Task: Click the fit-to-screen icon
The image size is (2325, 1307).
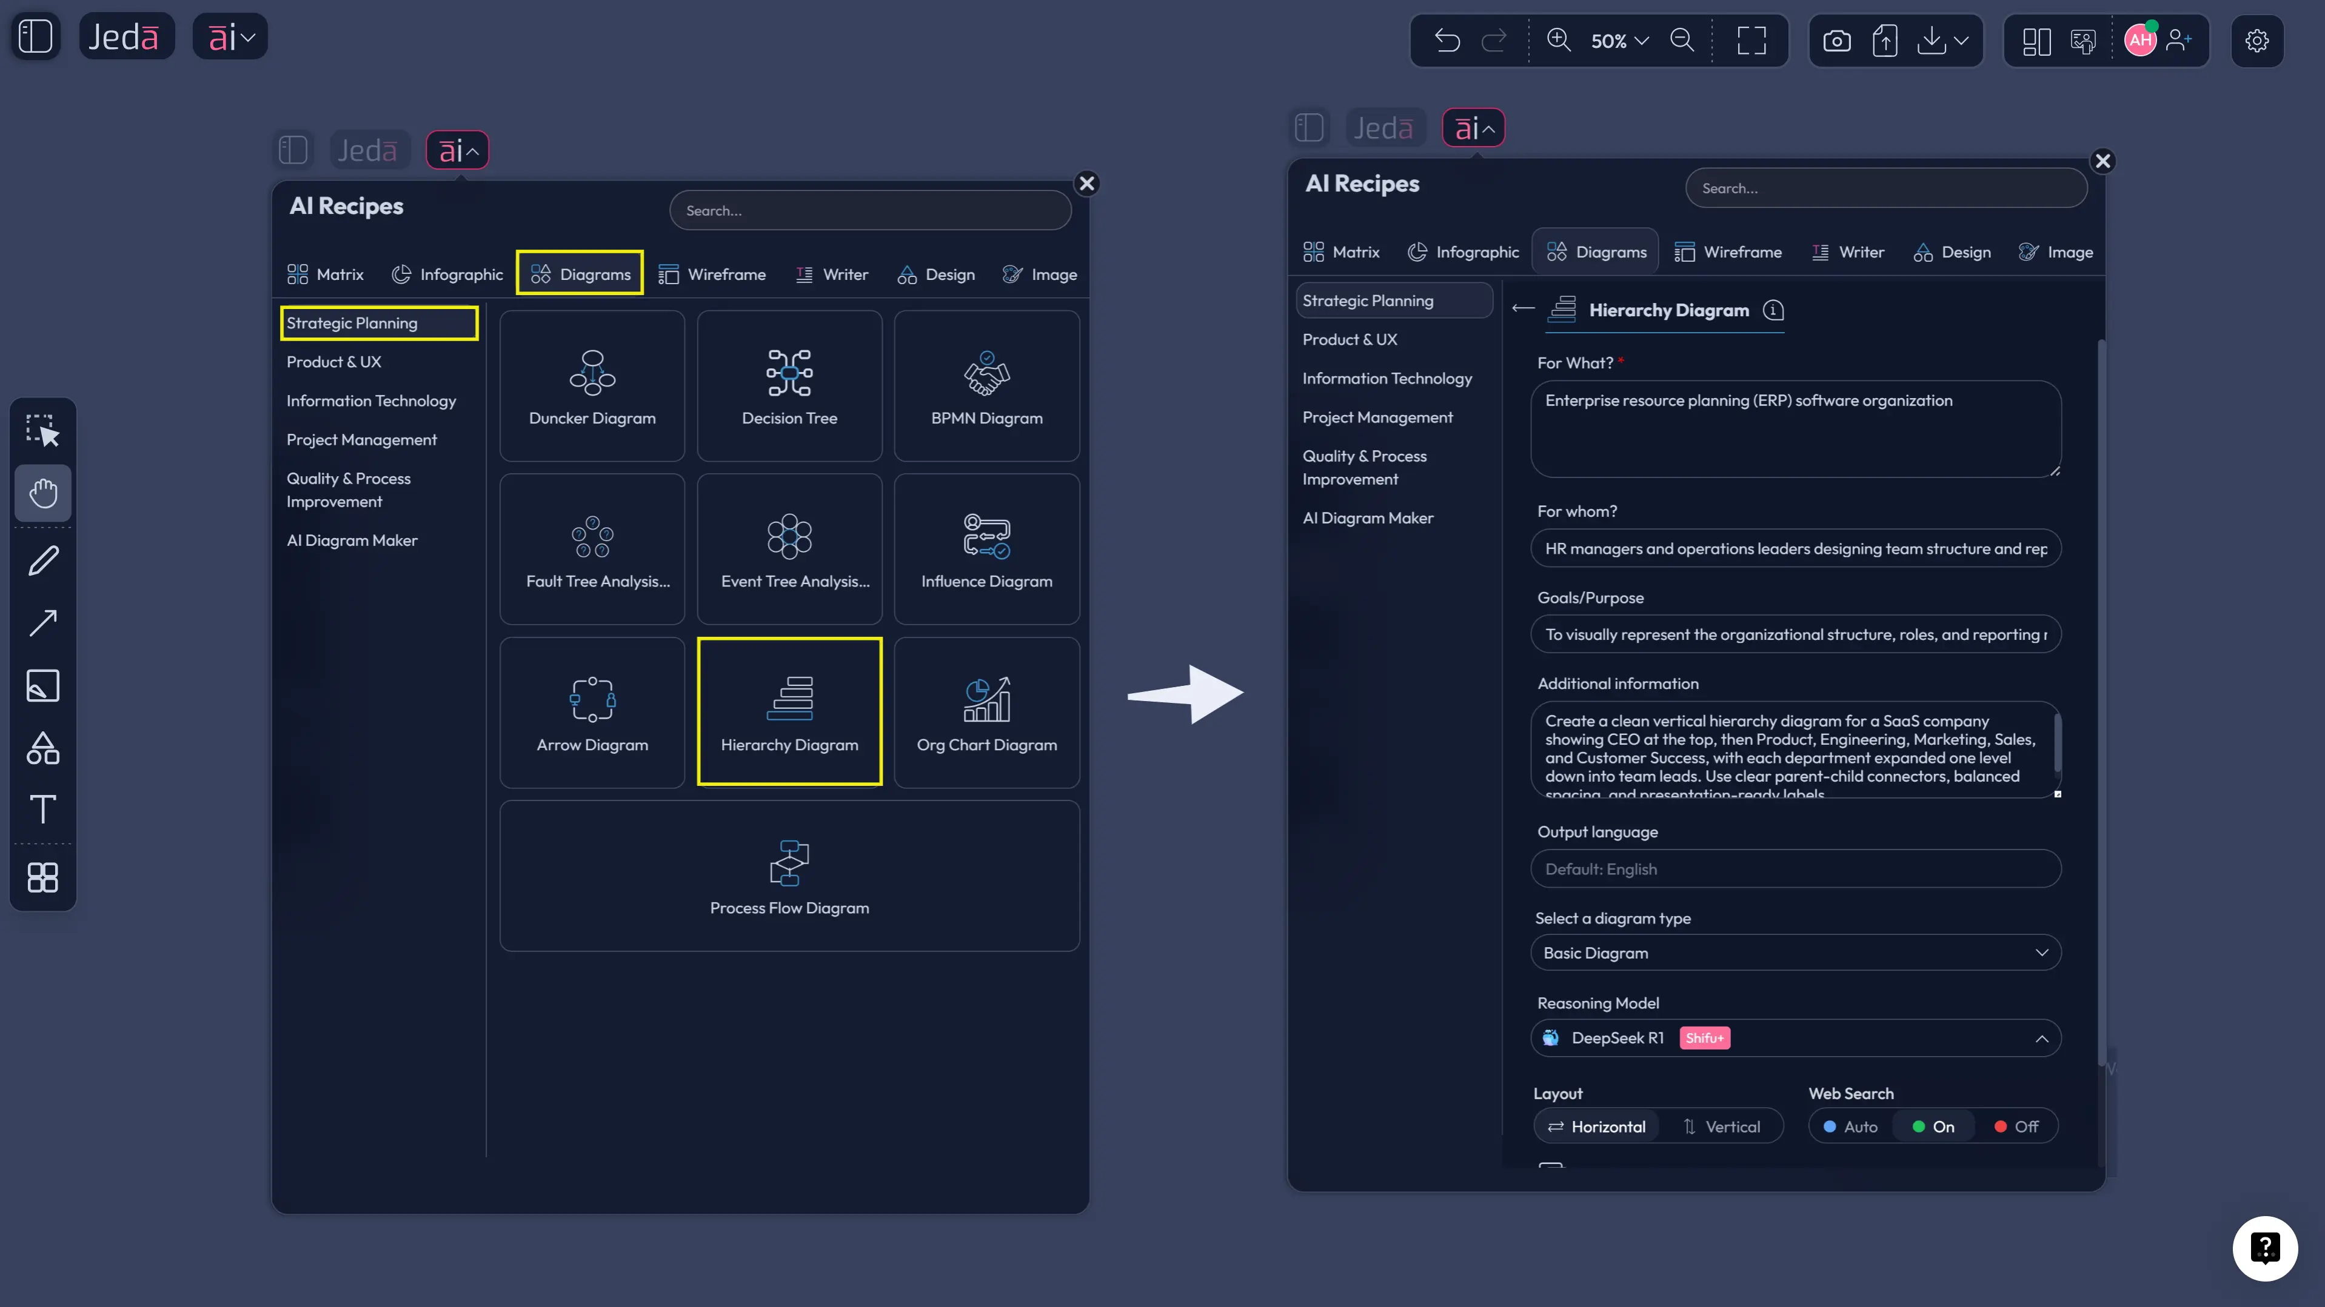Action: point(1751,41)
